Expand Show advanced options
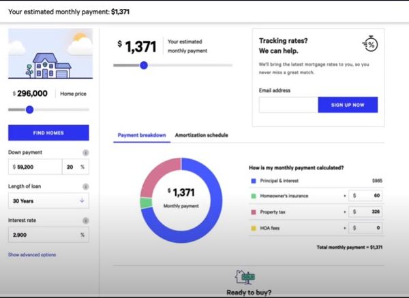 coord(32,255)
